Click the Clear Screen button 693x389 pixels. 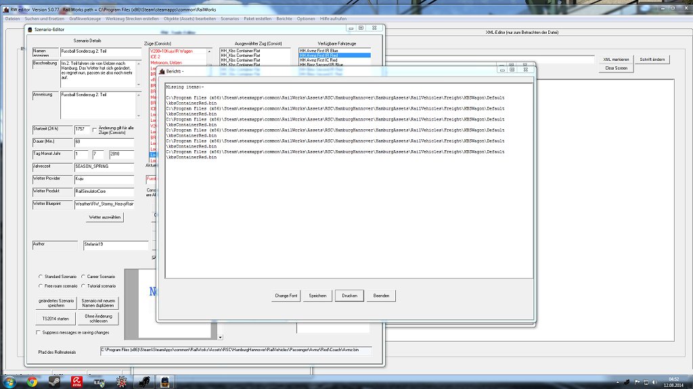[616, 68]
